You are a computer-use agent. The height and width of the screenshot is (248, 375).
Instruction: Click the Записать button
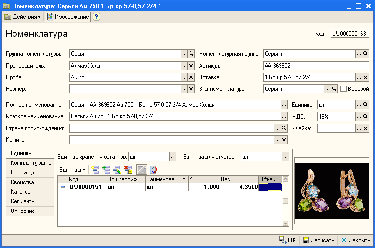click(x=319, y=240)
